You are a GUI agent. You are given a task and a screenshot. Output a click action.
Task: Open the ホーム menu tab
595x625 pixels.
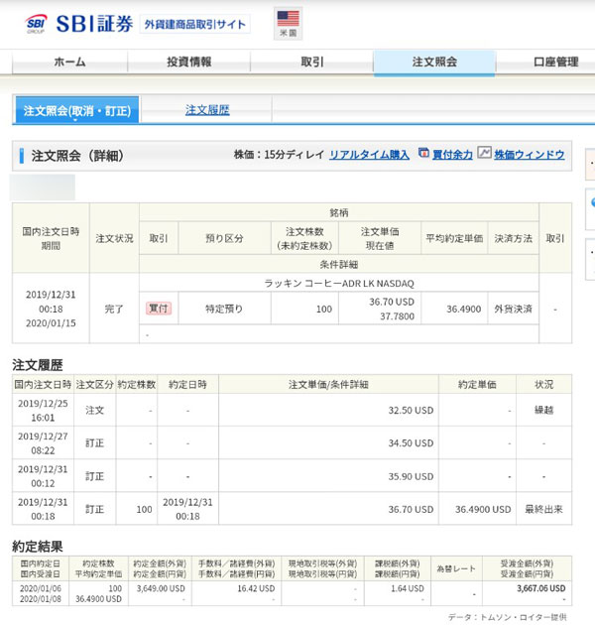click(x=69, y=62)
